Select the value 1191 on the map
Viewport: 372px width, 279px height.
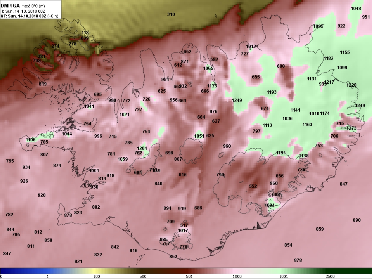pos(281,153)
